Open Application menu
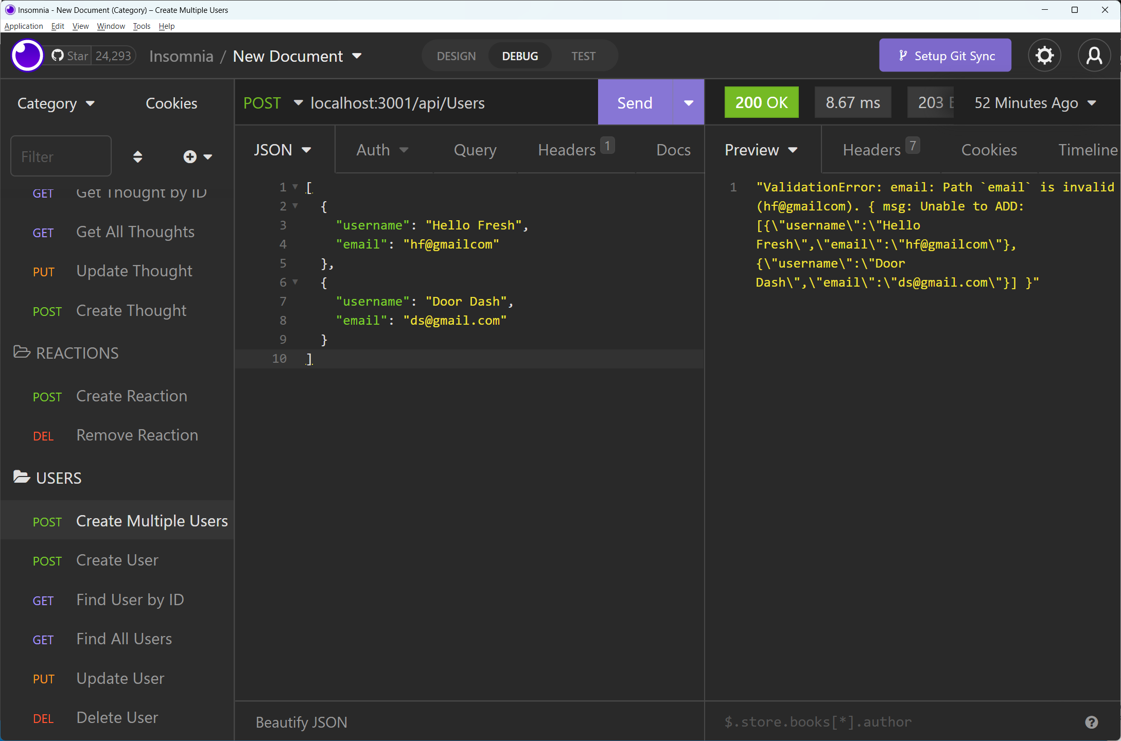This screenshot has height=741, width=1121. 24,26
